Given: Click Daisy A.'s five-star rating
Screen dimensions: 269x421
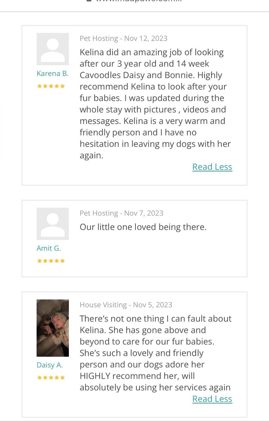Looking at the screenshot, I should pyautogui.click(x=51, y=377).
